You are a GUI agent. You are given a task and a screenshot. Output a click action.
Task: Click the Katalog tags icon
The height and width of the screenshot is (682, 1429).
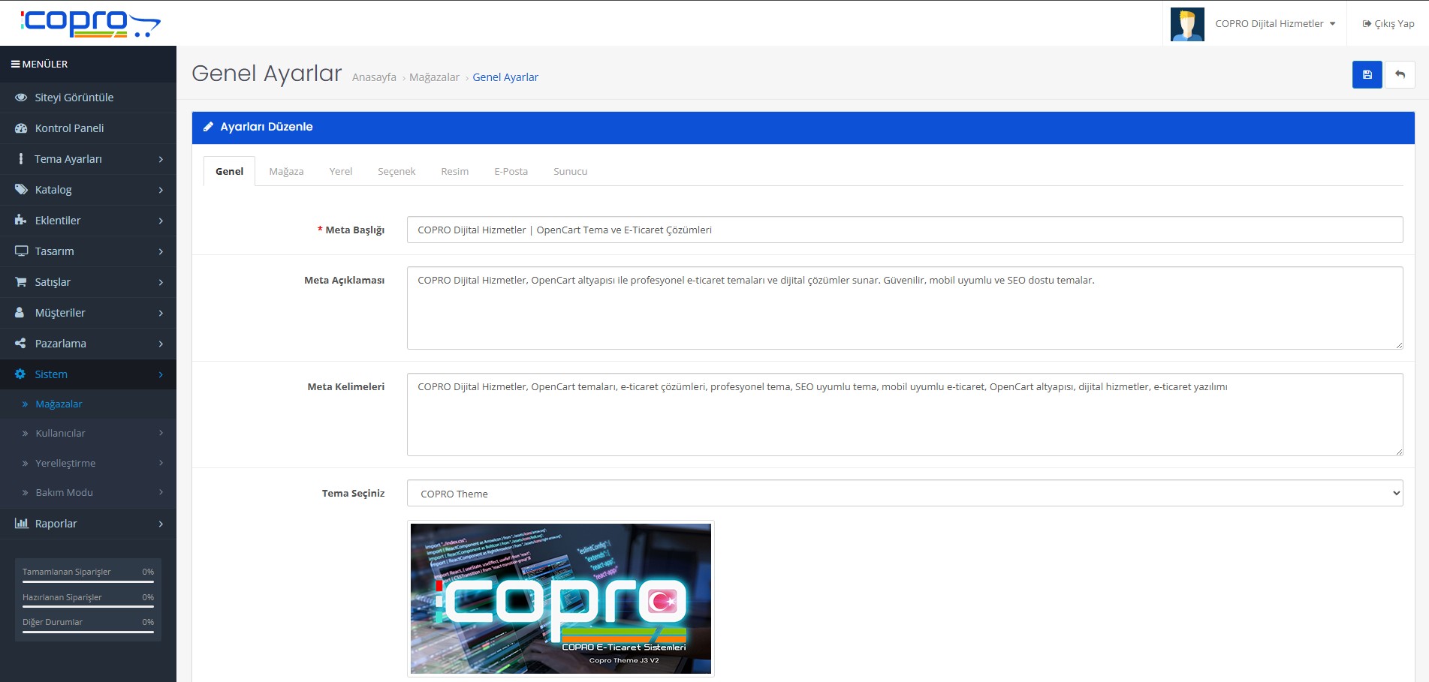(x=21, y=190)
